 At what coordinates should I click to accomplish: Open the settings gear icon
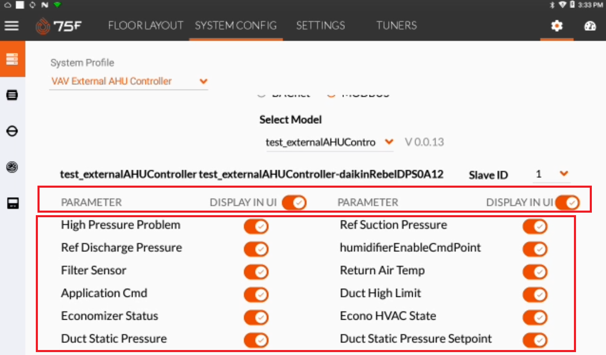pos(557,26)
